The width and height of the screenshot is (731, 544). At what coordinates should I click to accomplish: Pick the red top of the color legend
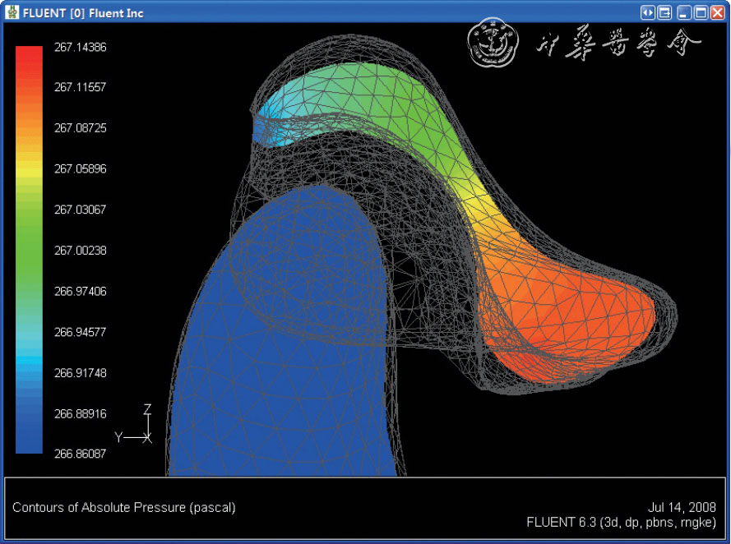[x=29, y=52]
